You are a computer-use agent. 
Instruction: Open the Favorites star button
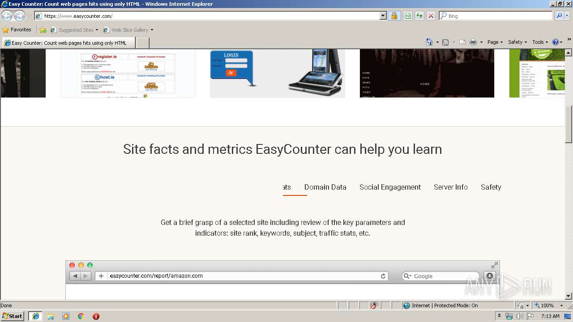pos(17,30)
